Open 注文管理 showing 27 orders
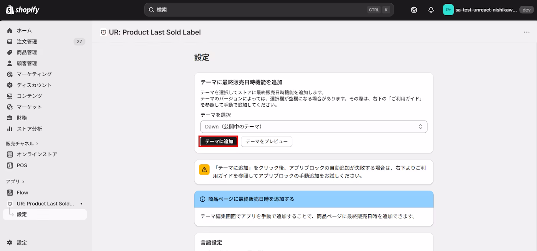Image resolution: width=537 pixels, height=251 pixels. tap(9, 41)
